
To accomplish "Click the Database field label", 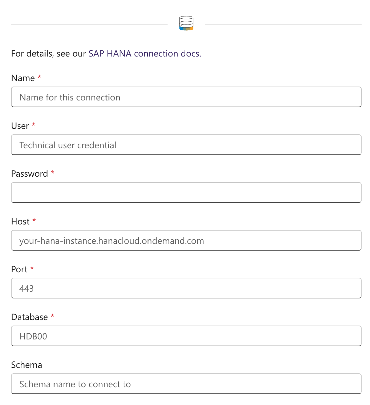I will pos(29,317).
